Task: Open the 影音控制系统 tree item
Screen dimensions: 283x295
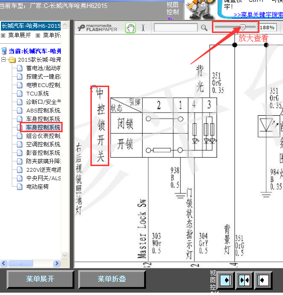Action: coord(43,153)
